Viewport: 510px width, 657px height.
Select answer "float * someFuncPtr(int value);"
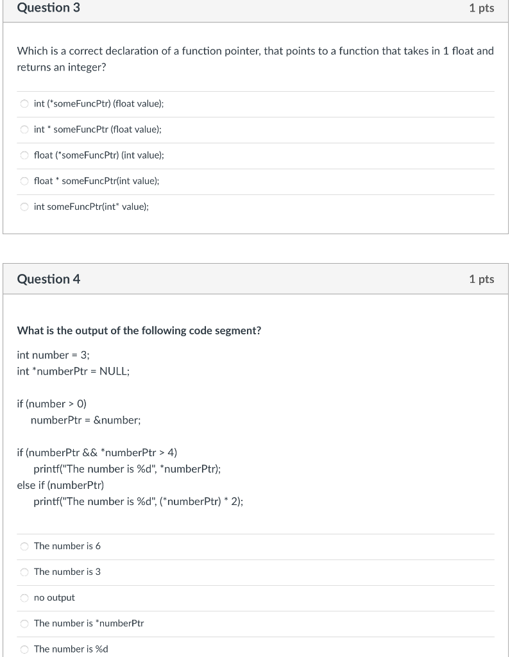(x=24, y=180)
